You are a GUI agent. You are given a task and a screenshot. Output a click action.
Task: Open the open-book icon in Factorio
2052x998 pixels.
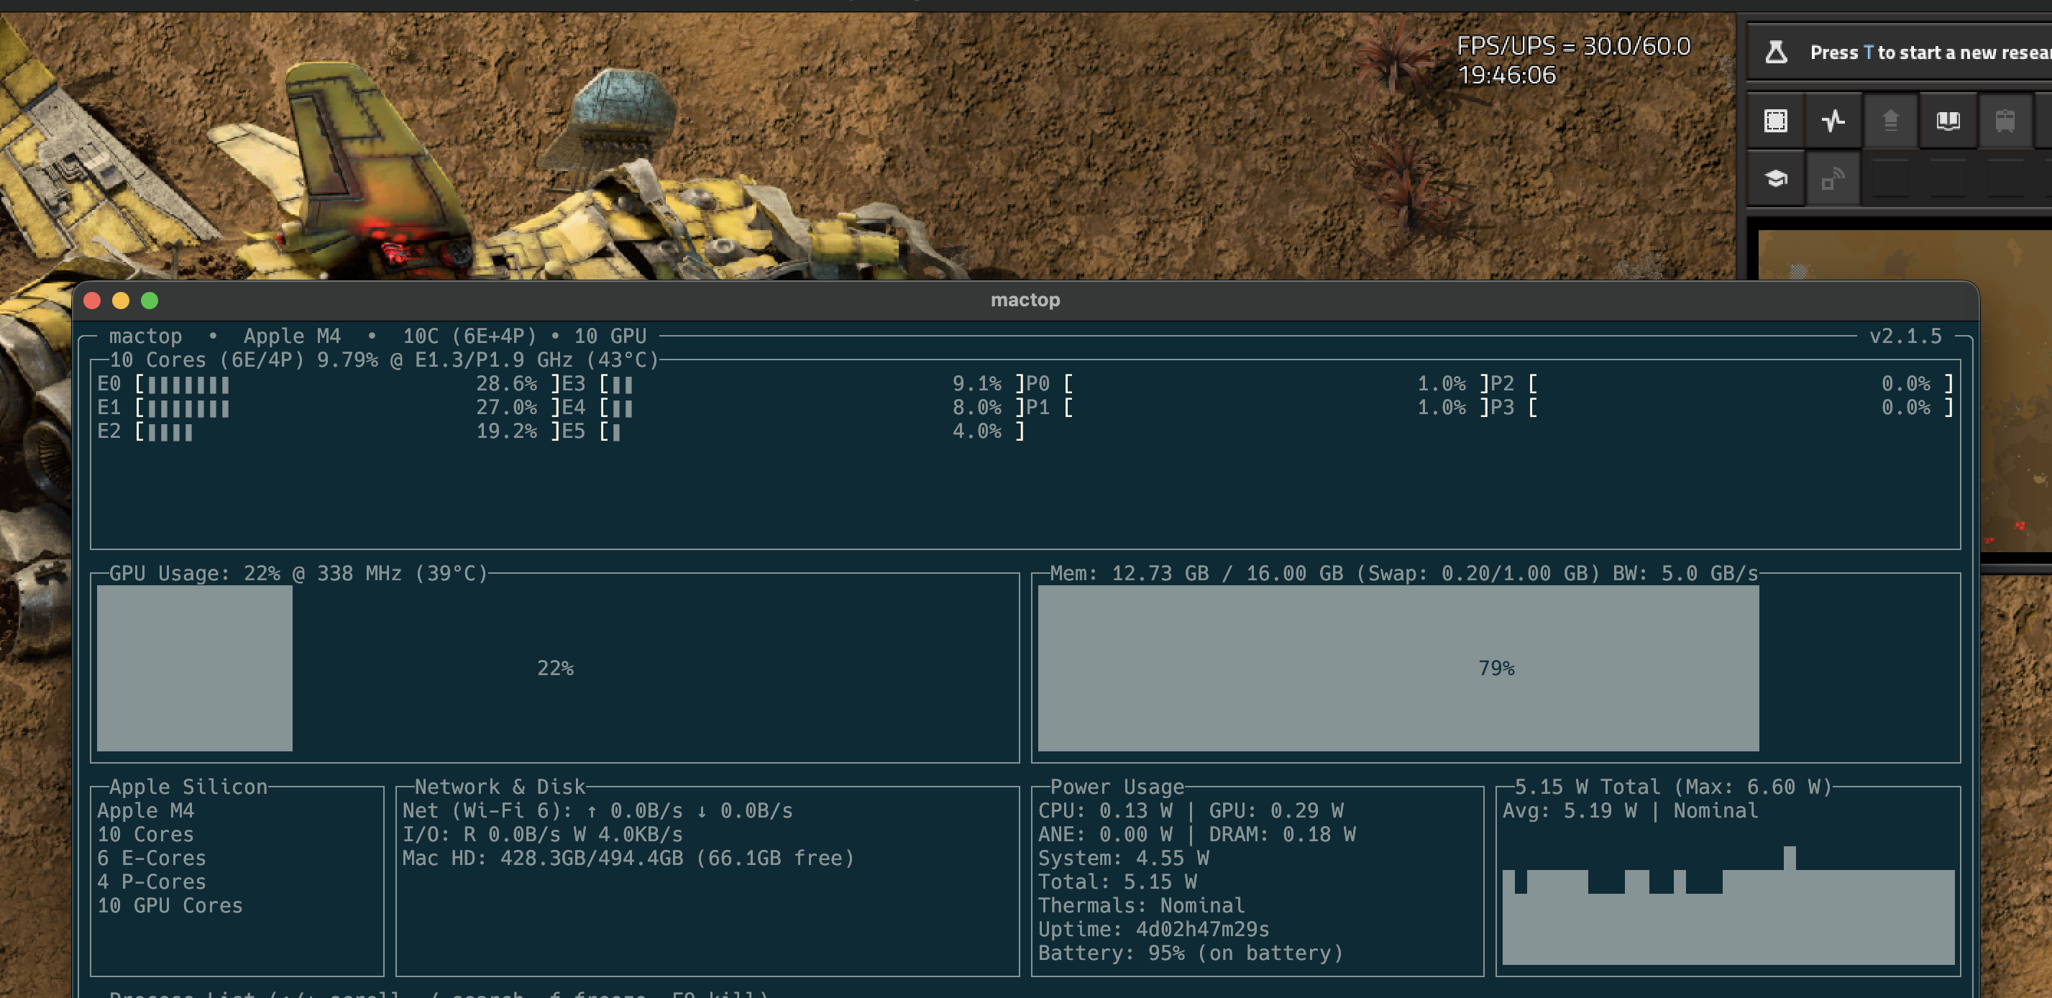[1948, 120]
